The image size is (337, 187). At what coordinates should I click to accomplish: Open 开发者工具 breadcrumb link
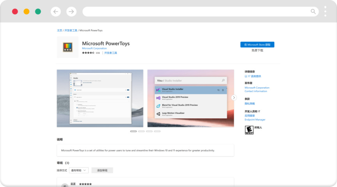pyautogui.click(x=71, y=30)
